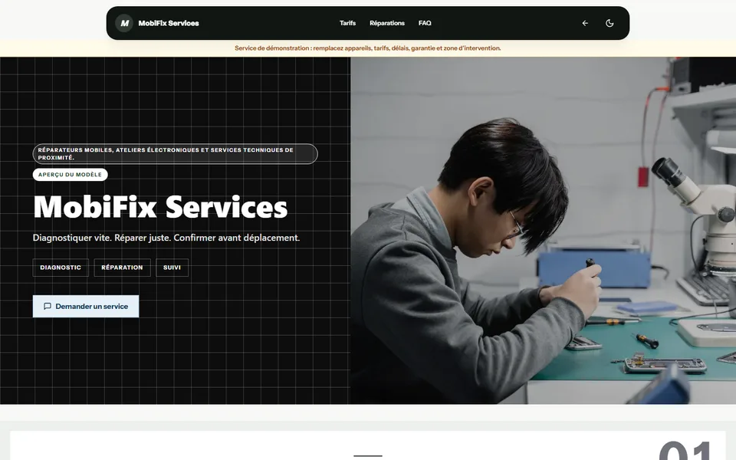The width and height of the screenshot is (736, 460).
Task: Toggle dark mode moon icon
Action: pyautogui.click(x=609, y=23)
